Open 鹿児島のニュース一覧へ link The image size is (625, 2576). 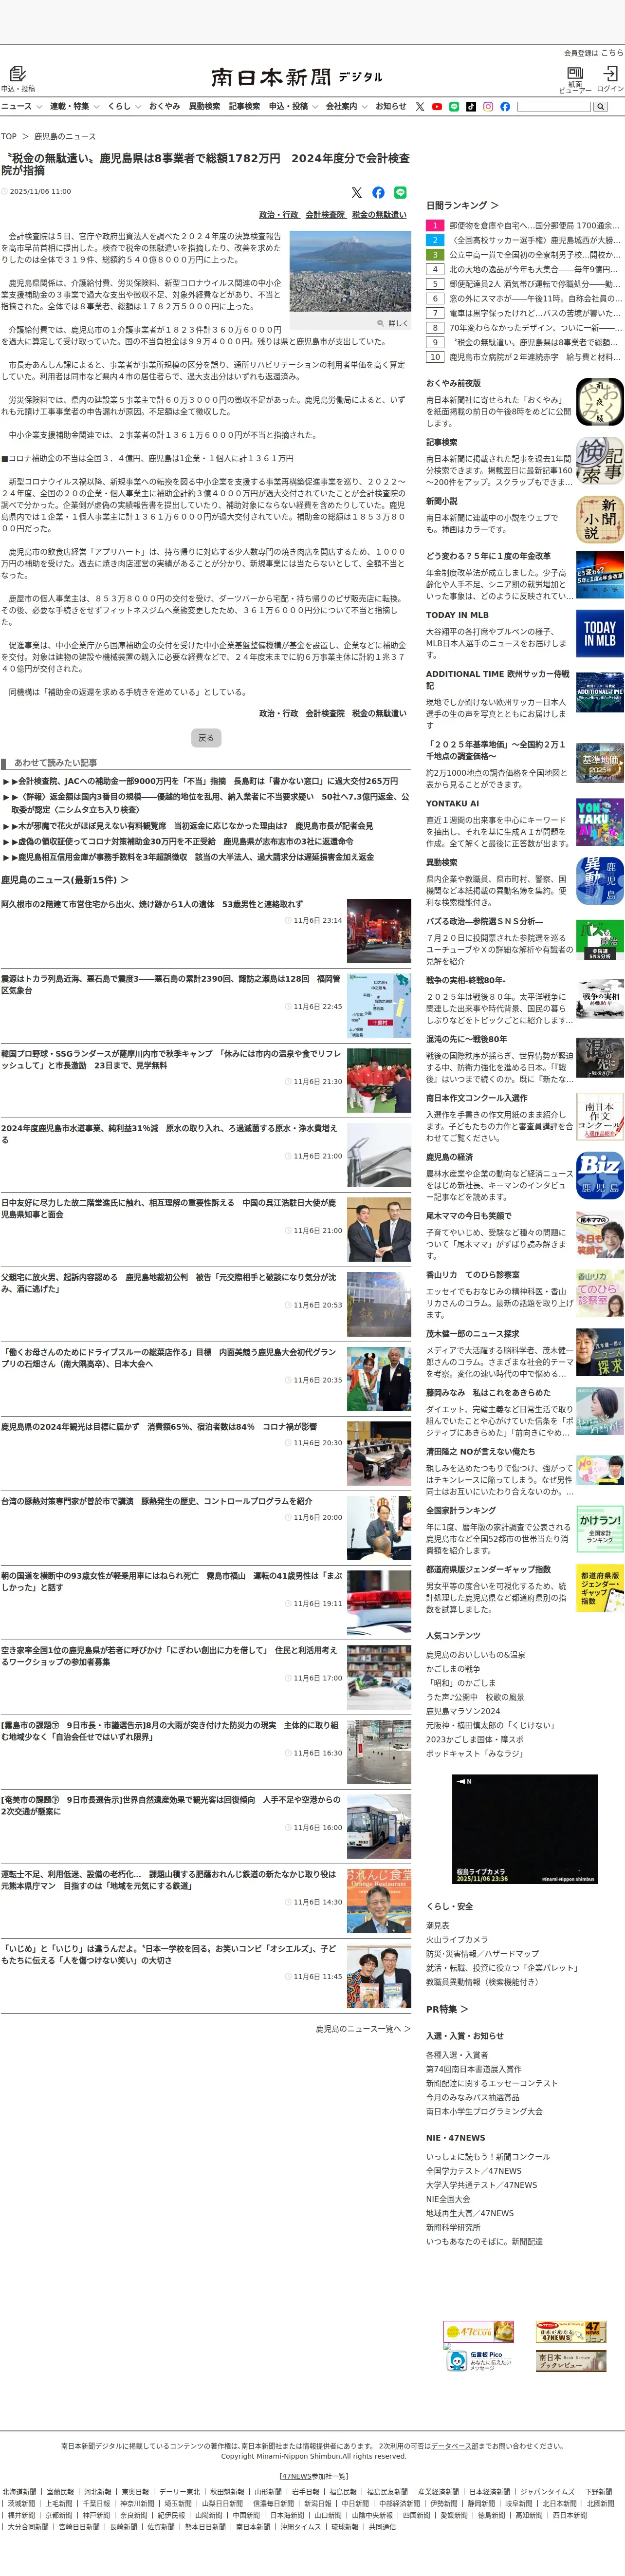[363, 2029]
